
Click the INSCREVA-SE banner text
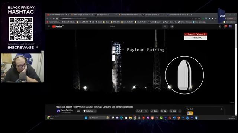tap(21, 48)
